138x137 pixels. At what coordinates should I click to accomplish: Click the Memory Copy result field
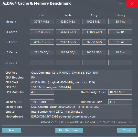[94, 22]
